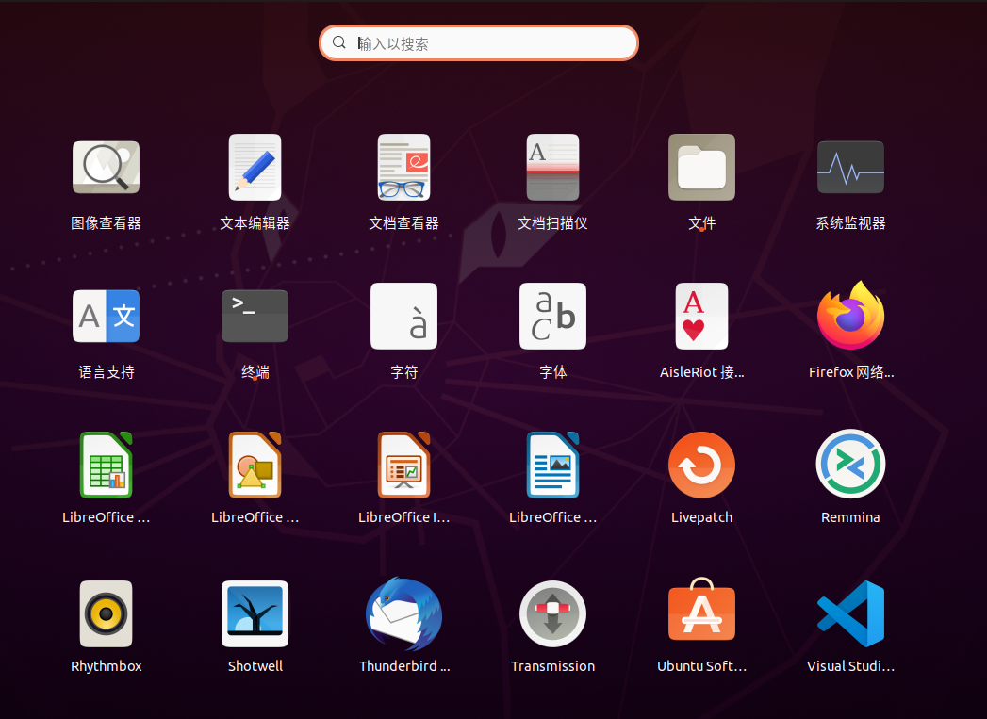Launch the 文档扫描仪 document scanner

552,168
